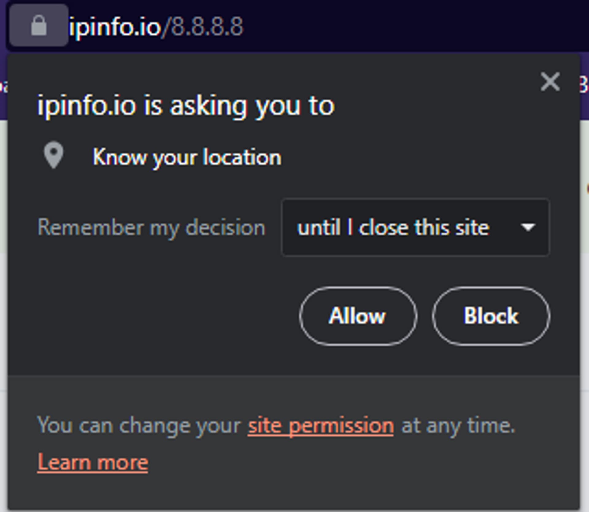Focus the address bar URL text
Viewport: 589px width, 512px height.
tap(156, 27)
